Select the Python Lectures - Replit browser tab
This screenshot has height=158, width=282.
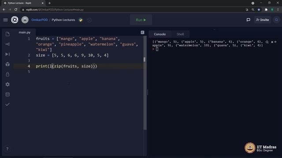(x=24, y=3)
